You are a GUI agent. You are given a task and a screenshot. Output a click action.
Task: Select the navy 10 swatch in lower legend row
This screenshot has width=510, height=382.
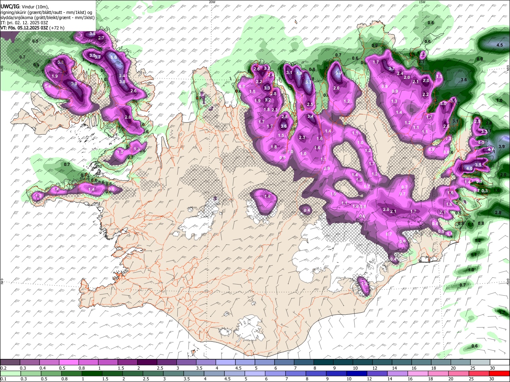pos(357,373)
